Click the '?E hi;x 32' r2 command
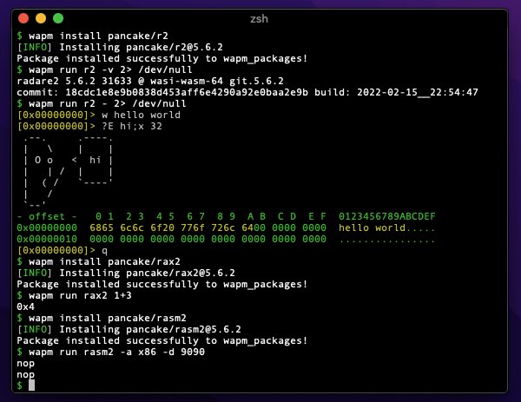Screen dimensions: 521x402 pos(132,126)
